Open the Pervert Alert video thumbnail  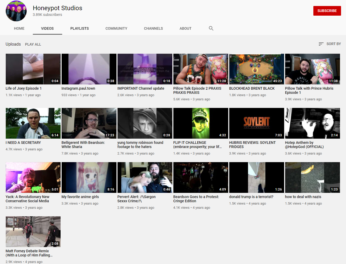click(x=145, y=177)
